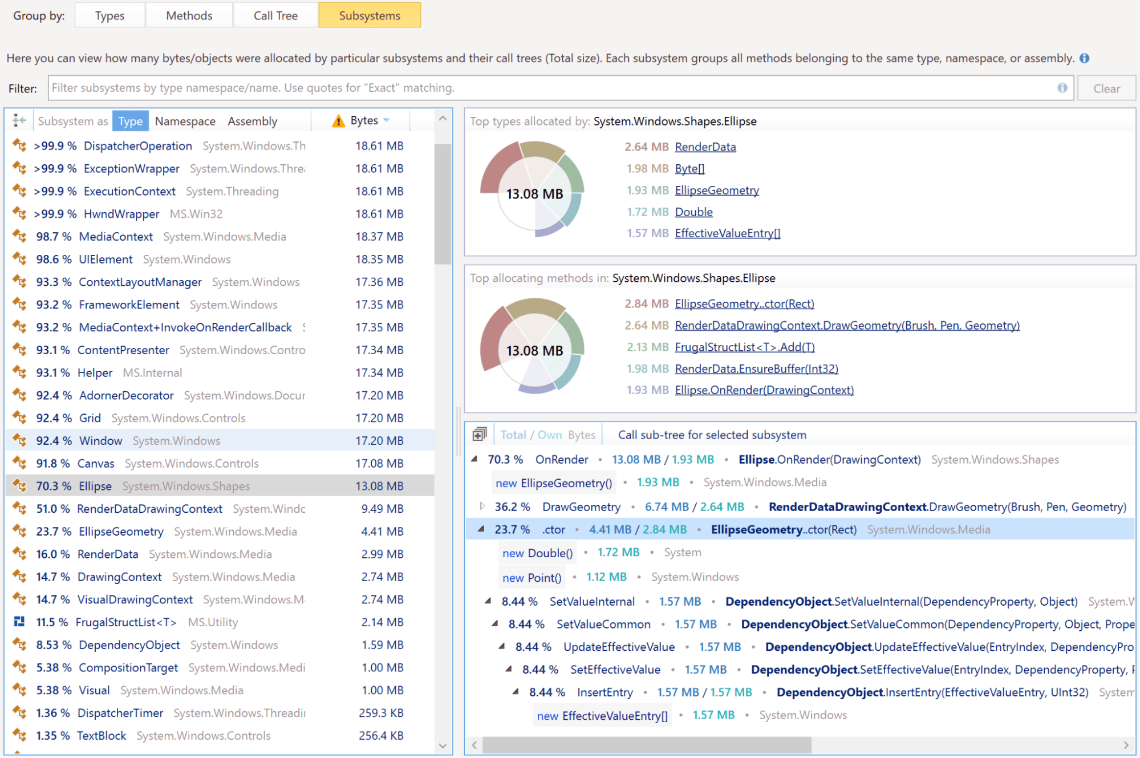Click the subsystem icon of the DispatcherOperation row

pos(19,145)
